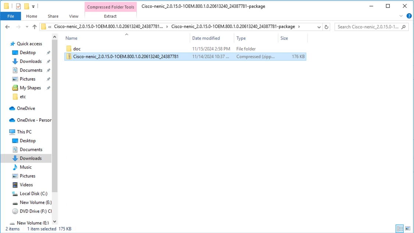Switch to Large icons view via status bar
Image resolution: width=414 pixels, height=233 pixels.
408,229
